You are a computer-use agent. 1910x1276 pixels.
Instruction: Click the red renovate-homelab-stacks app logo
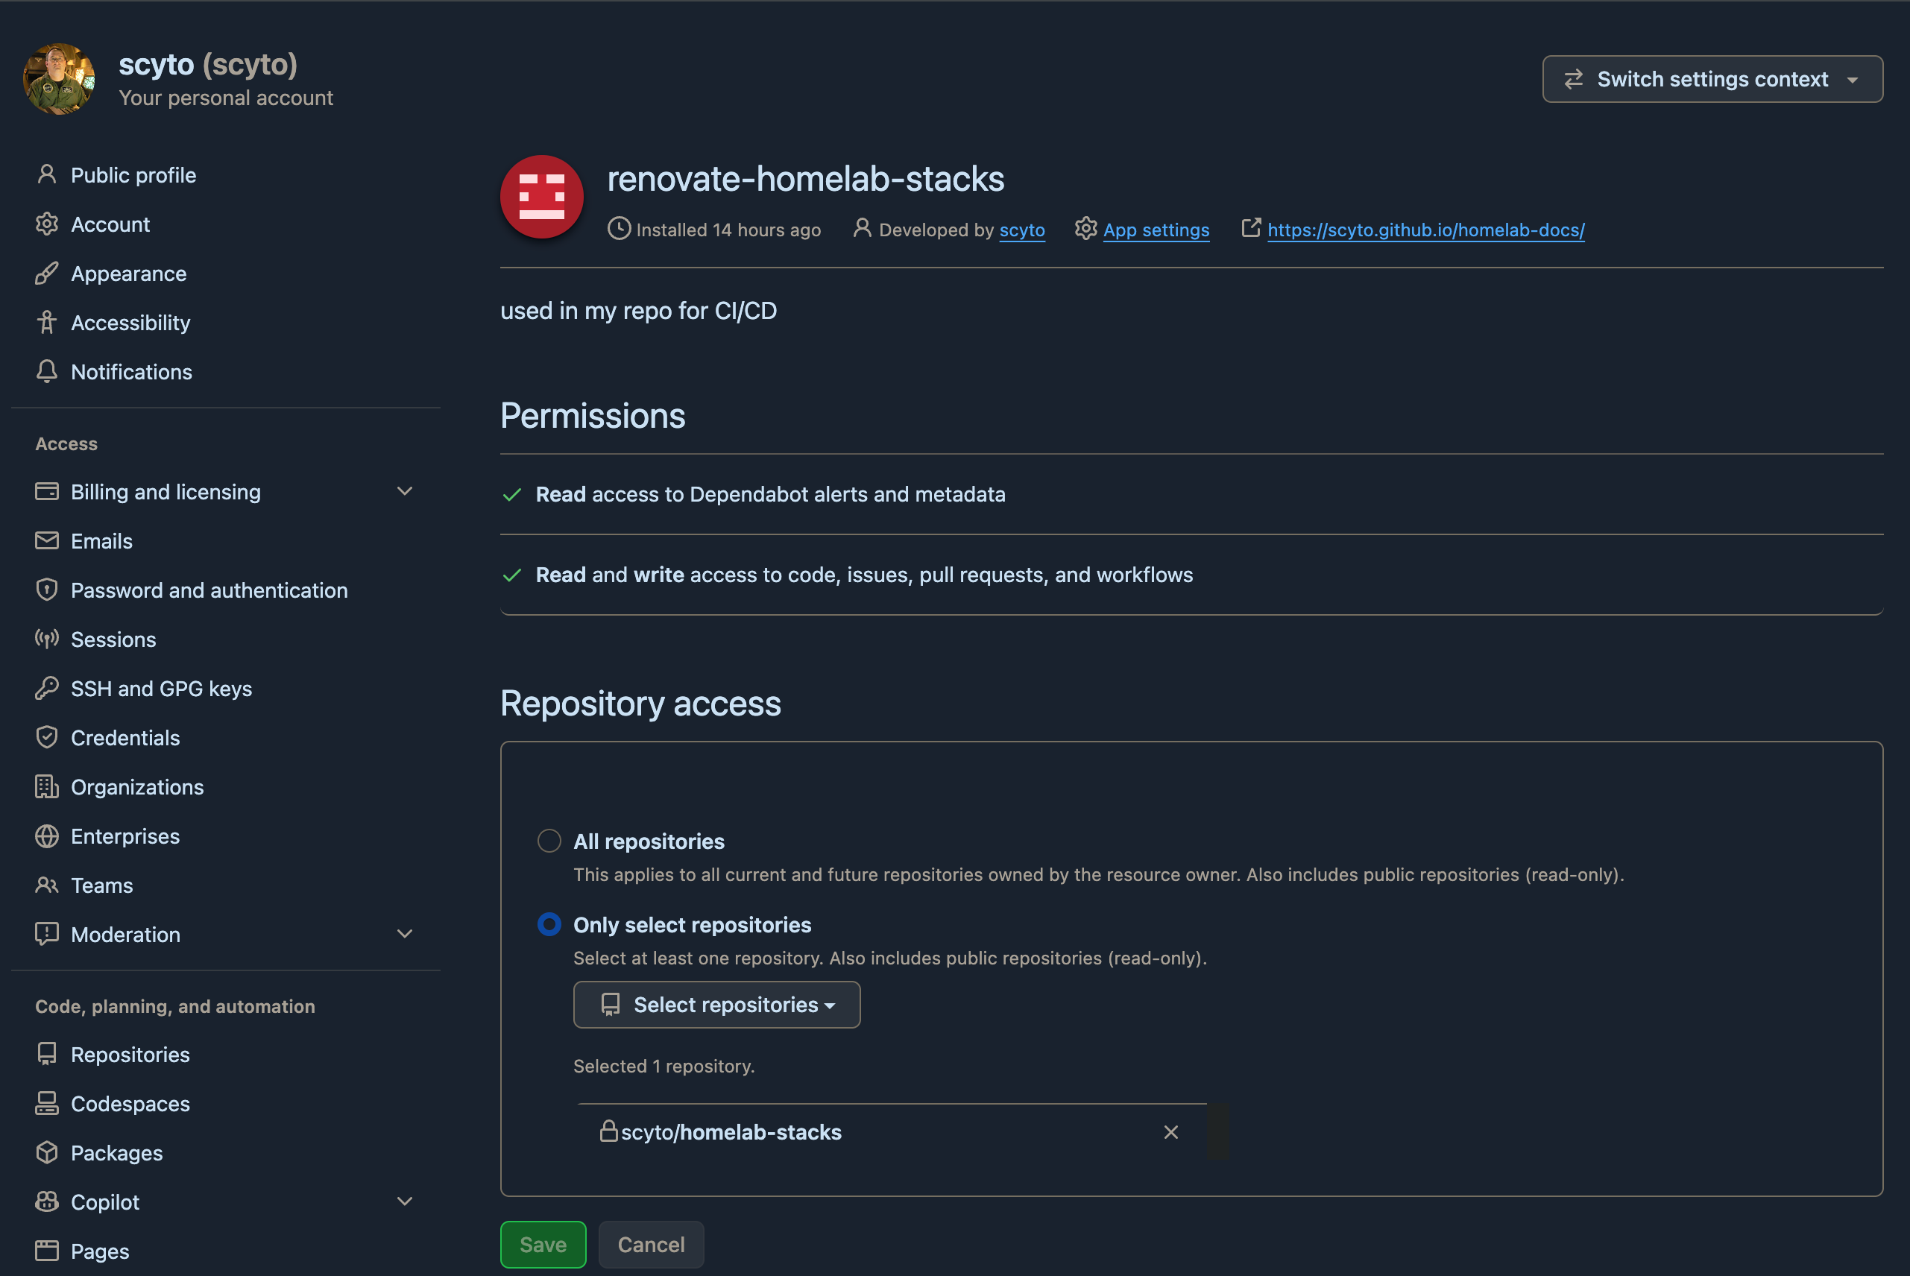[x=541, y=196]
